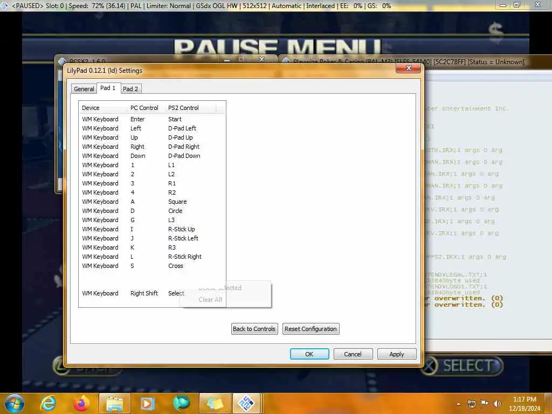Select the Circle binding row

[x=151, y=211]
